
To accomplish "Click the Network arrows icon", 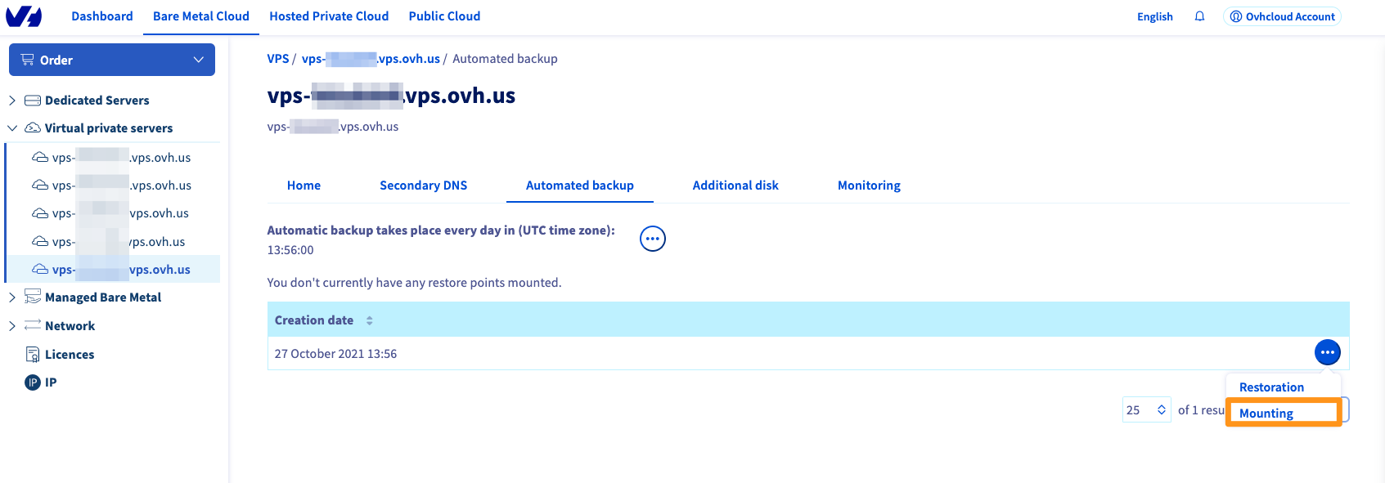I will click(x=33, y=325).
